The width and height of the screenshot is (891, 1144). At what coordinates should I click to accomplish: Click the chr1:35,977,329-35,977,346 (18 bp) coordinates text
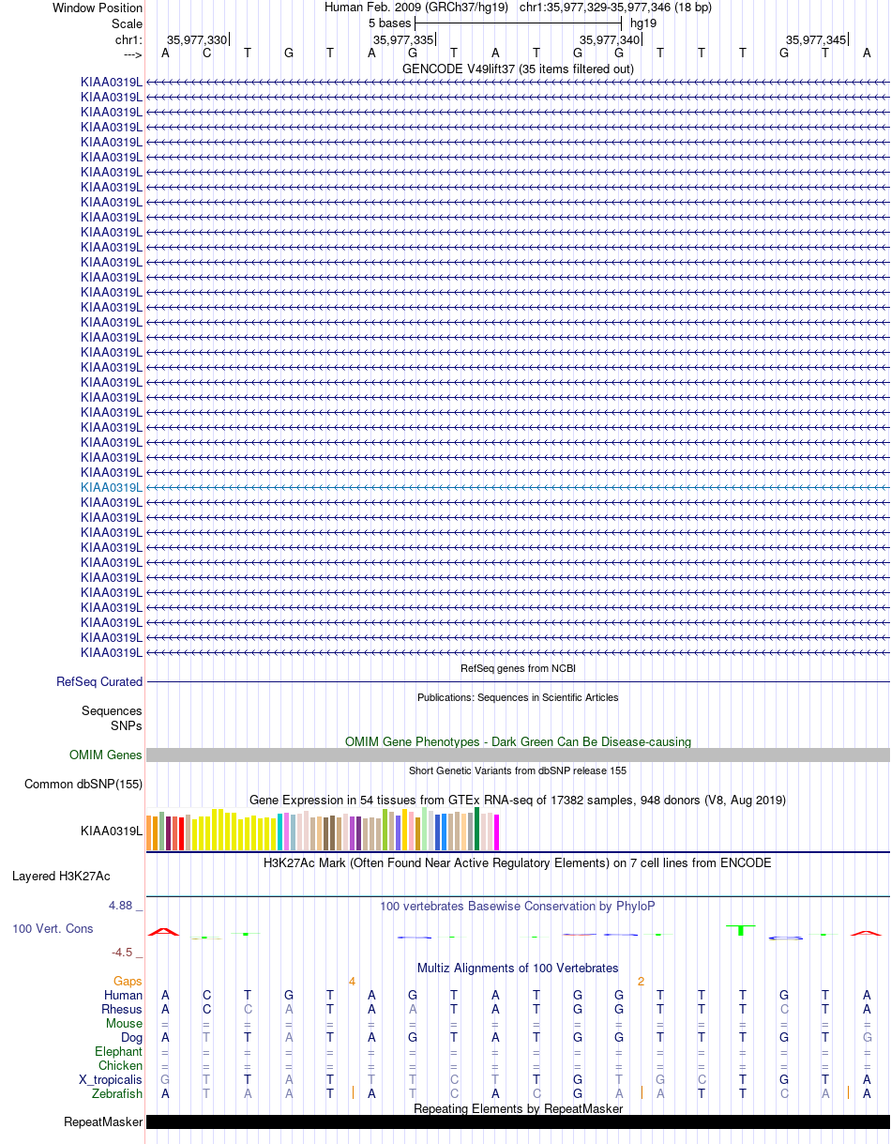[x=615, y=8]
